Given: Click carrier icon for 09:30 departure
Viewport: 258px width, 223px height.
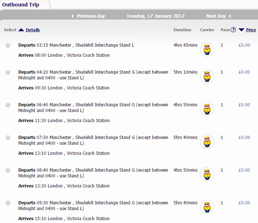Looking at the screenshot, I should tap(207, 207).
